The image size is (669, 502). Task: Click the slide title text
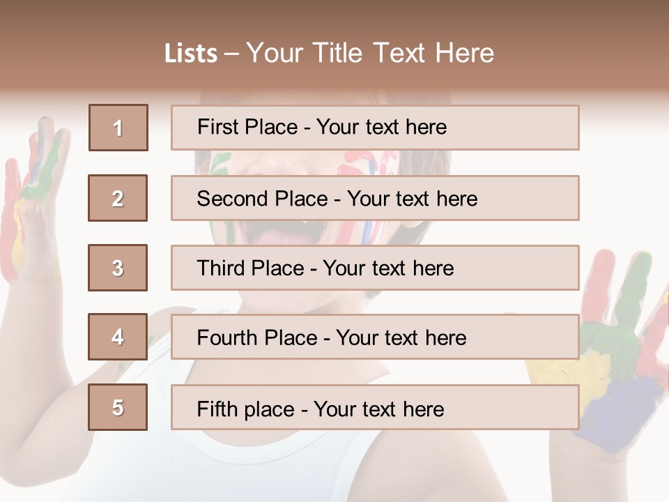(330, 53)
